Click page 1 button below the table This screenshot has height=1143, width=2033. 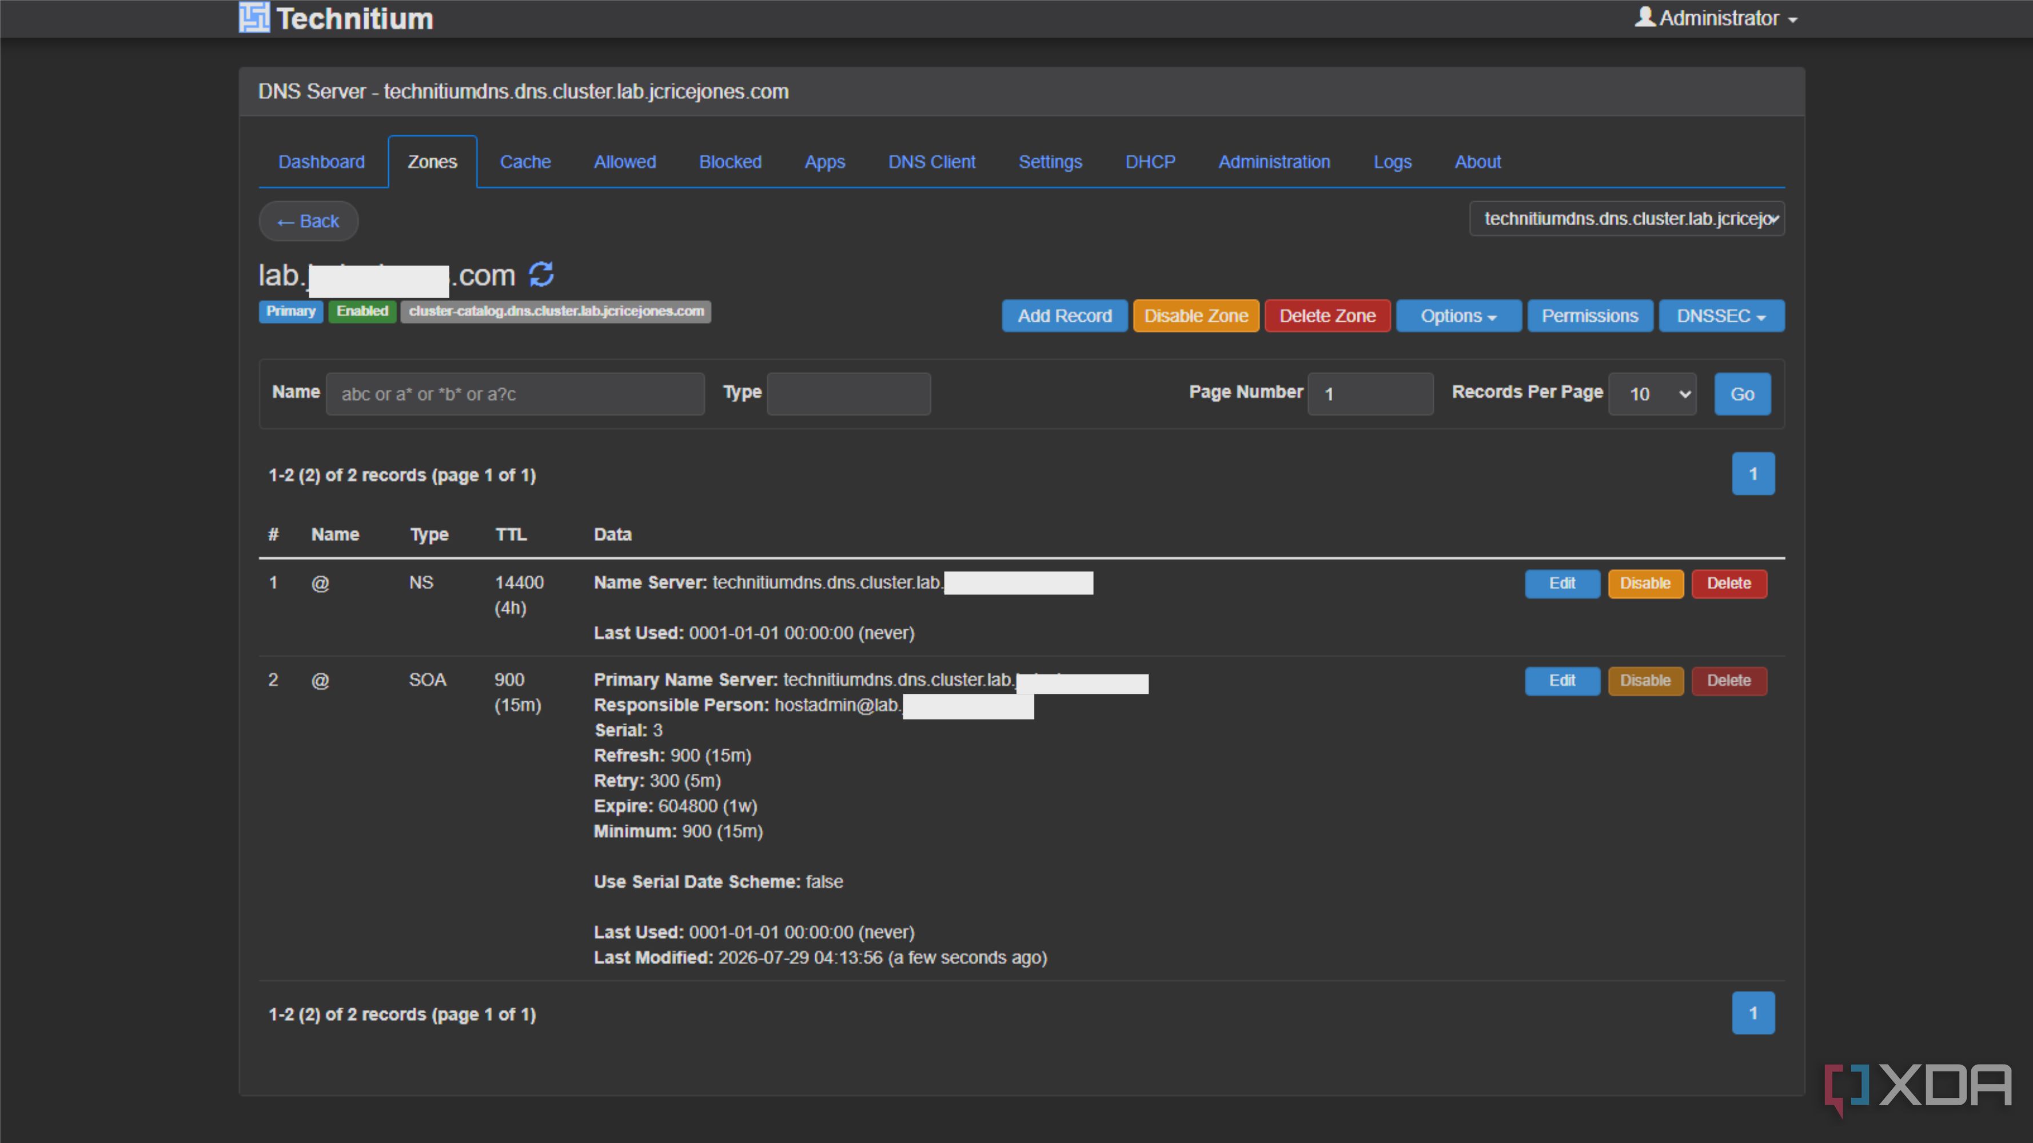[x=1753, y=1013]
